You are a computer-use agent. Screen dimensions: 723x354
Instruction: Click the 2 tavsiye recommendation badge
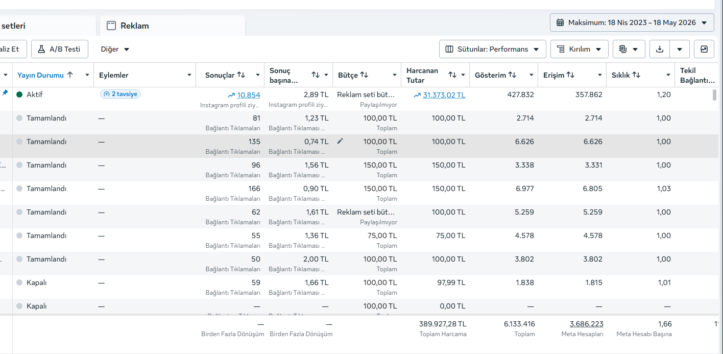tap(120, 94)
